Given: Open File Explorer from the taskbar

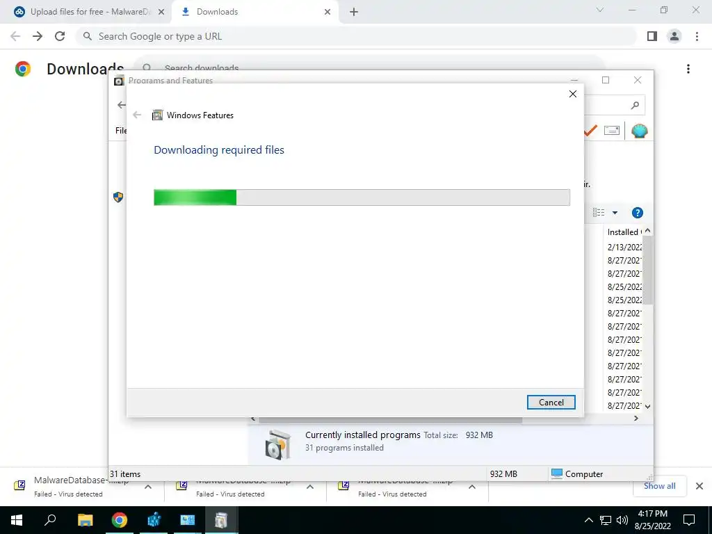Looking at the screenshot, I should (x=85, y=520).
